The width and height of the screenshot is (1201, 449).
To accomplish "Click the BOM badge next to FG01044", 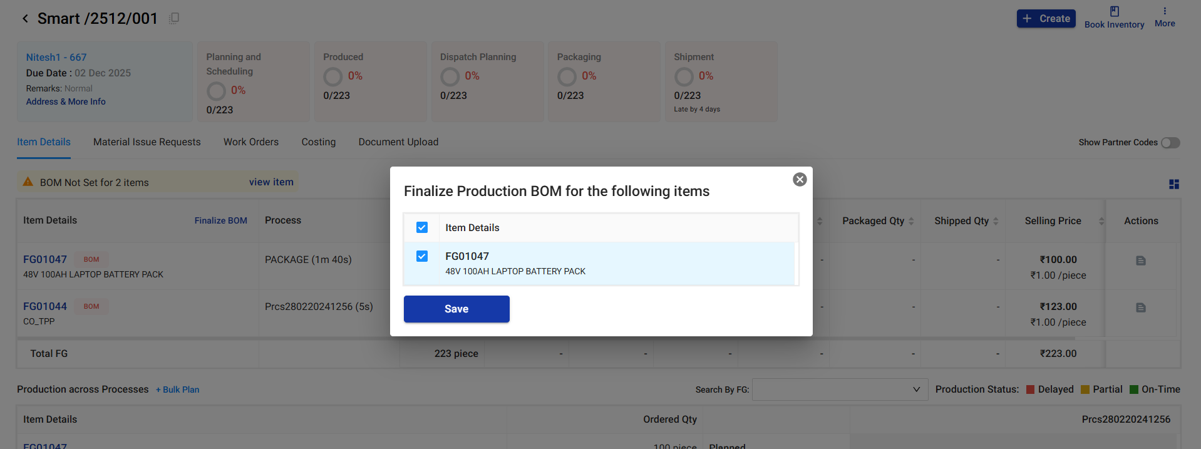I will click(x=91, y=307).
